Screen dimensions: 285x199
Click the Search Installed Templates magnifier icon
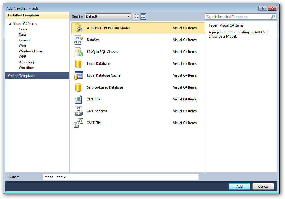point(273,17)
